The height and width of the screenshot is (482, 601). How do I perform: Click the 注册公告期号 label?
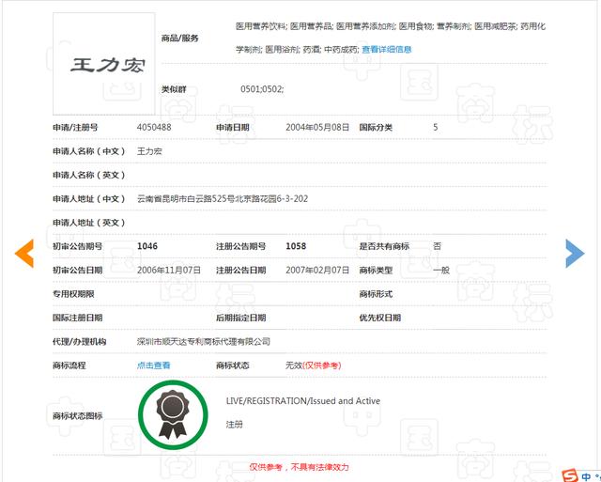(240, 246)
